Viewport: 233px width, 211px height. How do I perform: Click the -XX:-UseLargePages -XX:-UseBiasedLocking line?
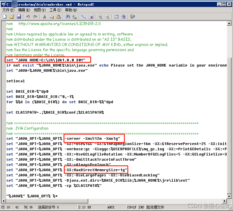click(x=83, y=175)
